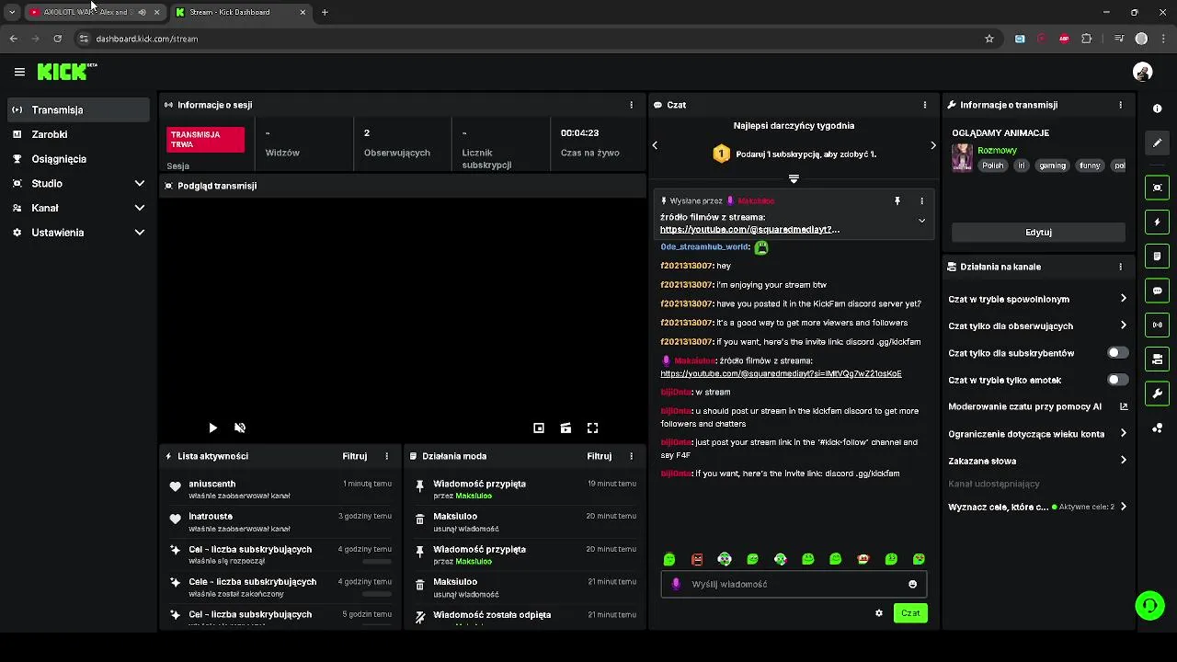
Task: Open the user avatar in top right
Action: click(x=1143, y=72)
